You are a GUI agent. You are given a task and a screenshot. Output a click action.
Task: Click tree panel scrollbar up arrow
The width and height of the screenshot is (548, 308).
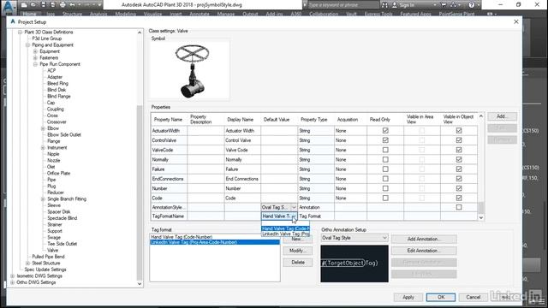pyautogui.click(x=140, y=33)
